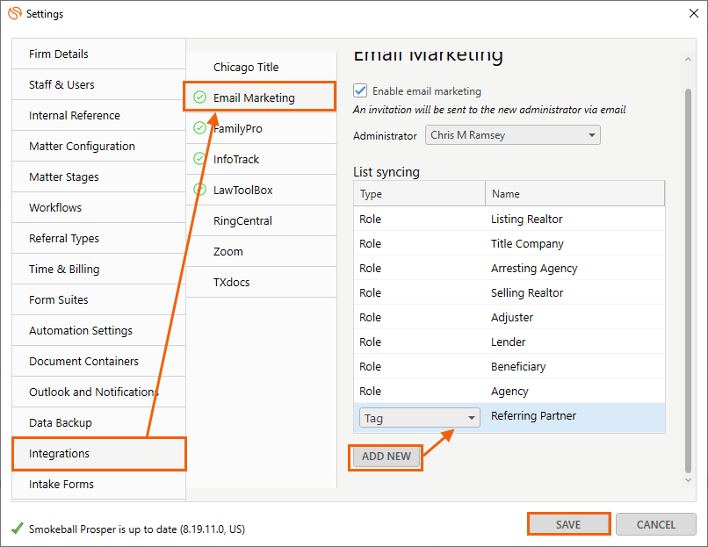Image resolution: width=708 pixels, height=547 pixels.
Task: Click the vertical scrollbar thumb
Action: pos(688,281)
